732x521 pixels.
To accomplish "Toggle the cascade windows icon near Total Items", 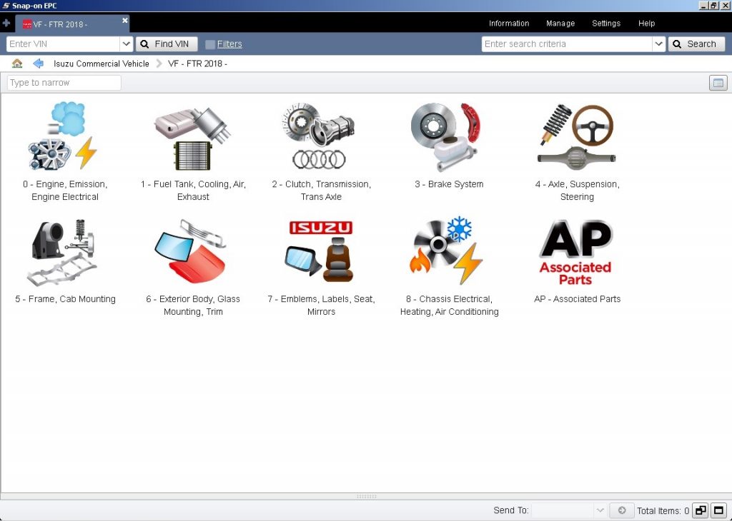I will pos(701,510).
